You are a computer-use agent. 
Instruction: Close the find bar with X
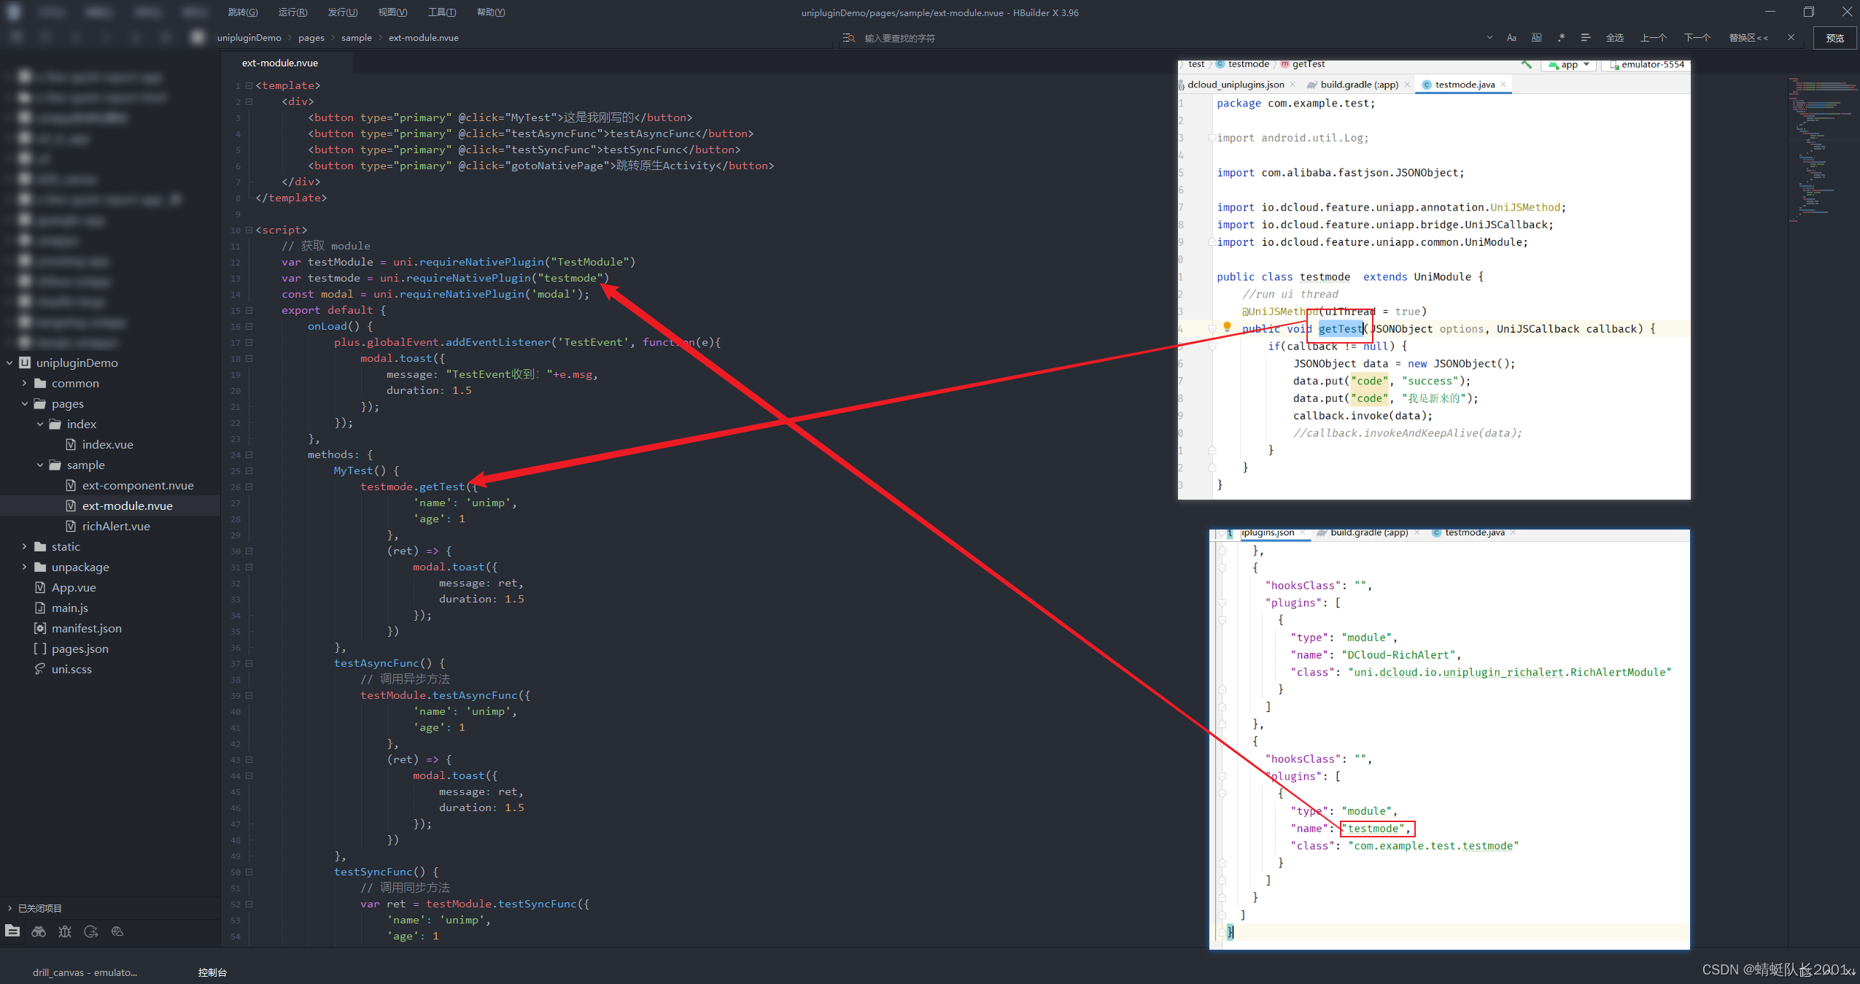tap(1791, 37)
